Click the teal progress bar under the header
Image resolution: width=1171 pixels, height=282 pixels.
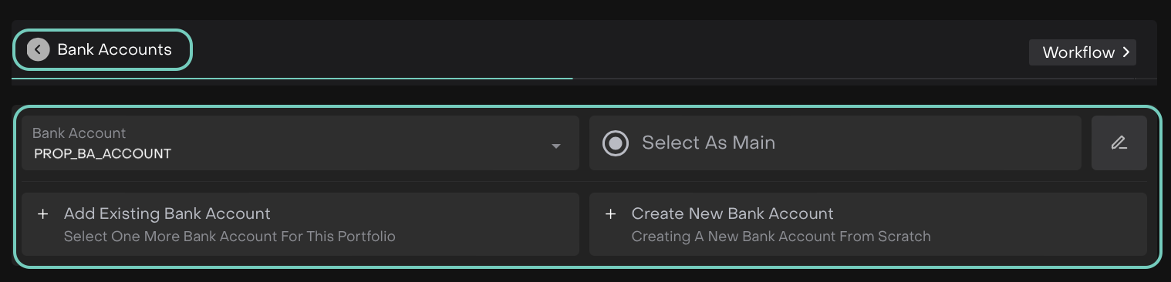tap(292, 78)
